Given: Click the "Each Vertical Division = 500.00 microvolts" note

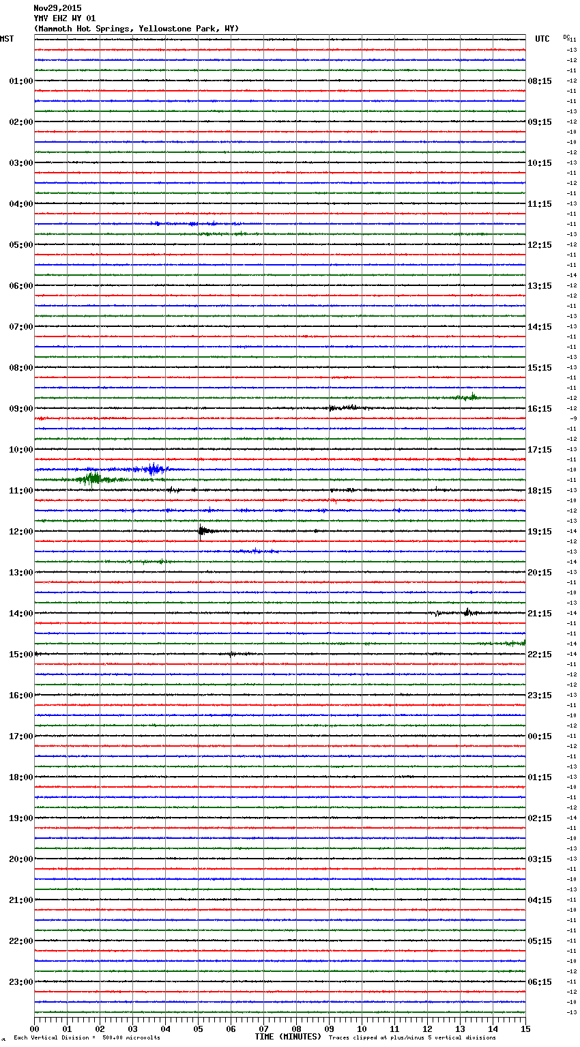Looking at the screenshot, I should [x=87, y=1038].
